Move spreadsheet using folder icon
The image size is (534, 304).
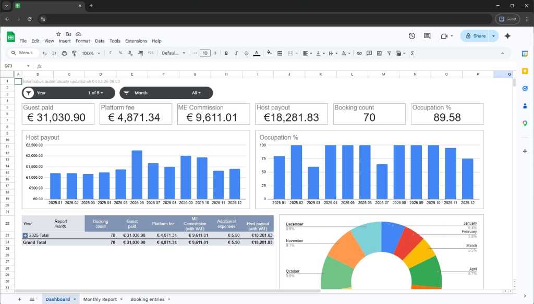point(68,34)
